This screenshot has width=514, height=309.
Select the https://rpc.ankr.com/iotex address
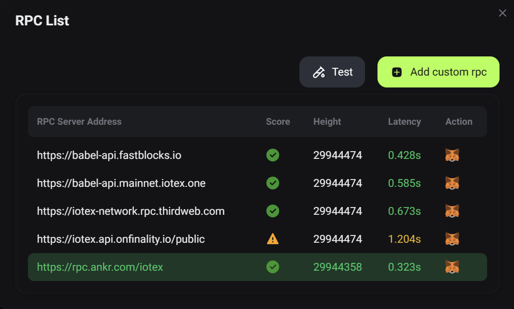tap(100, 267)
